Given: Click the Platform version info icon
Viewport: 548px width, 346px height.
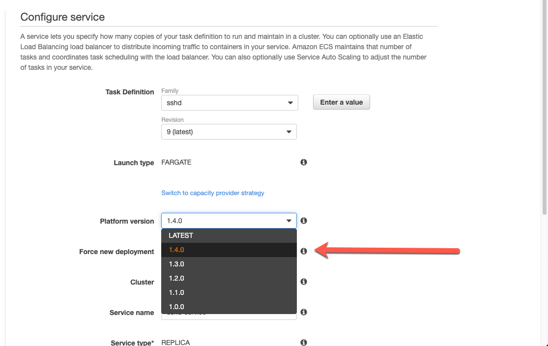Looking at the screenshot, I should tap(304, 221).
